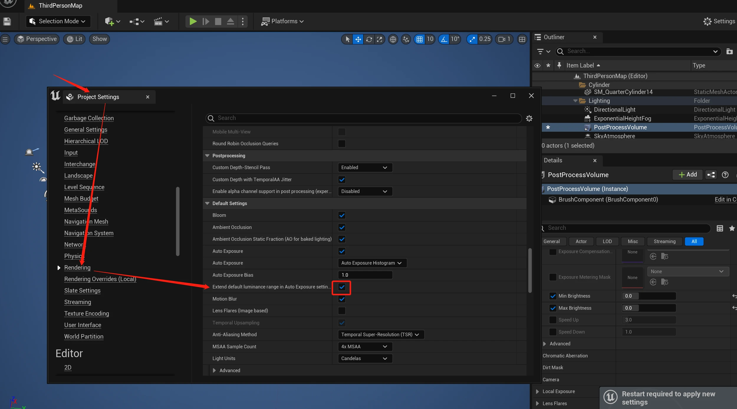Image resolution: width=737 pixels, height=409 pixels.
Task: Toggle Motion Blur checkbox
Action: tap(342, 299)
